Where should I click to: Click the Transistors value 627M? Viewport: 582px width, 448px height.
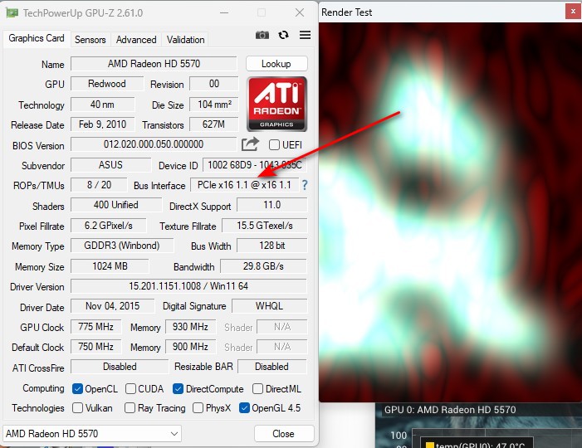(214, 124)
